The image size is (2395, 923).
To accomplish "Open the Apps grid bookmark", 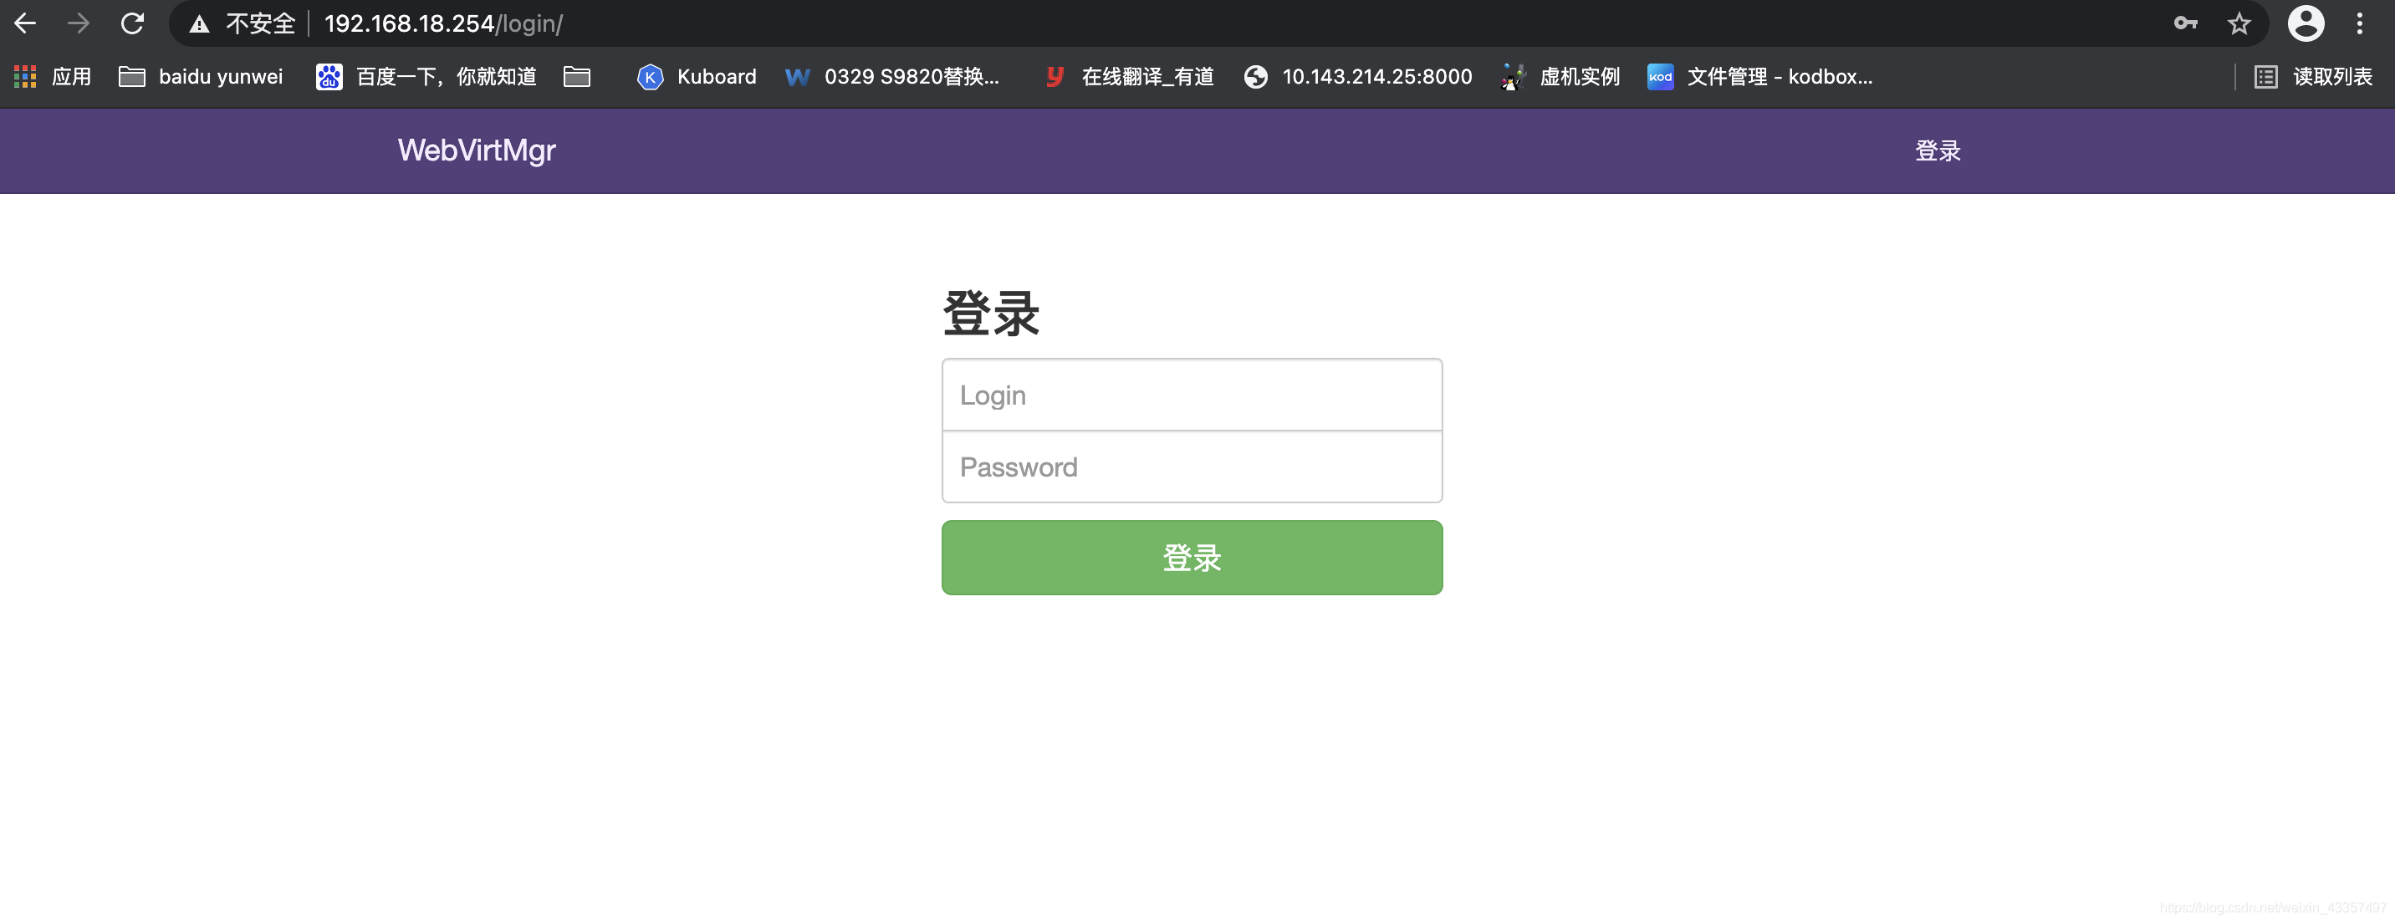I will click(x=52, y=76).
